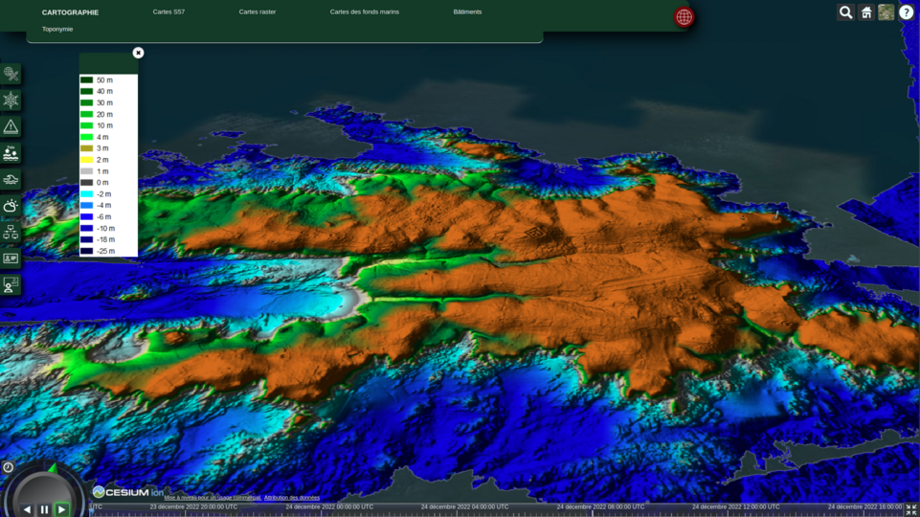Jump timeline to 24 décembre 08:00:00 UTC

[x=600, y=507]
